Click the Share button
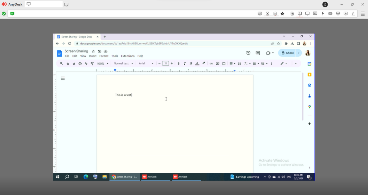 [288, 53]
